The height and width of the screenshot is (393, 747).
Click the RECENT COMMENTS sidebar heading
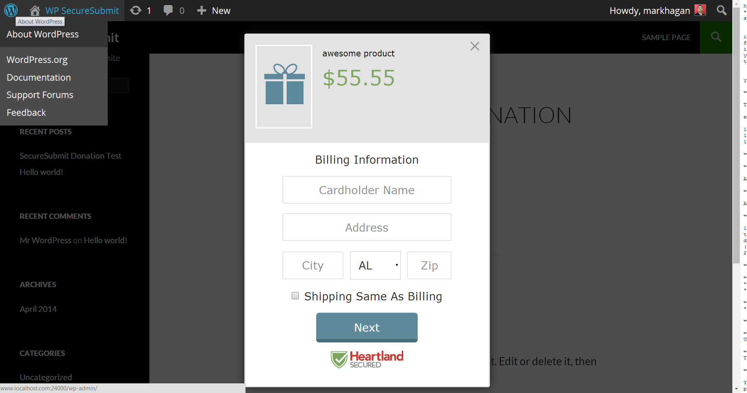(56, 216)
